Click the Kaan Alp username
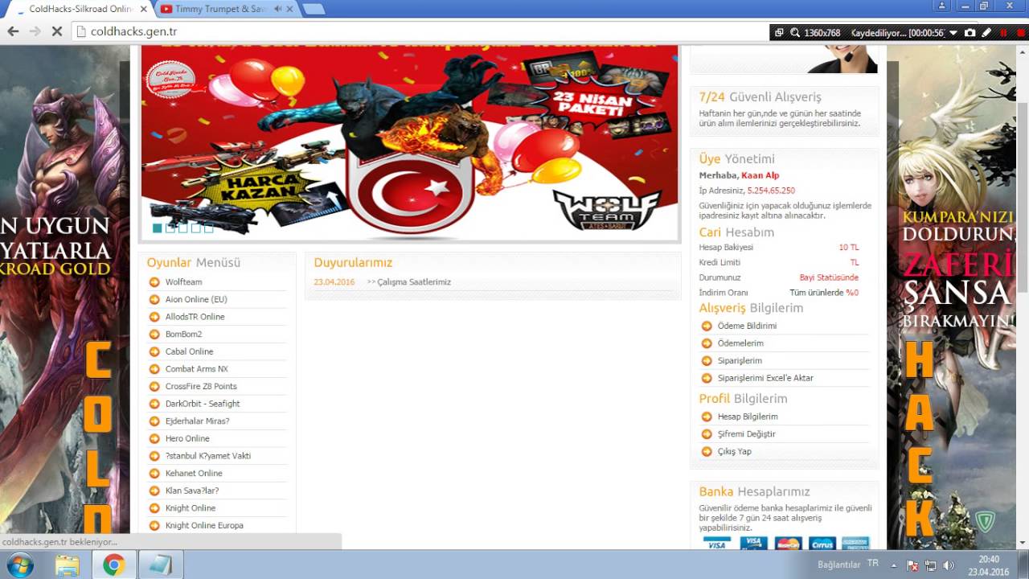Screen dimensions: 1029x579 760,175
